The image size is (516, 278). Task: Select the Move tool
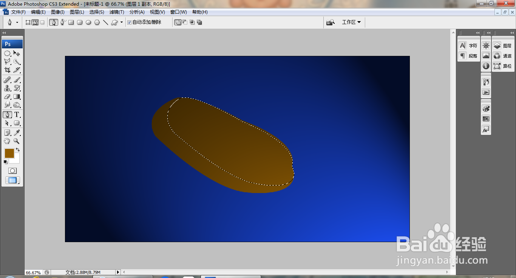(x=17, y=53)
